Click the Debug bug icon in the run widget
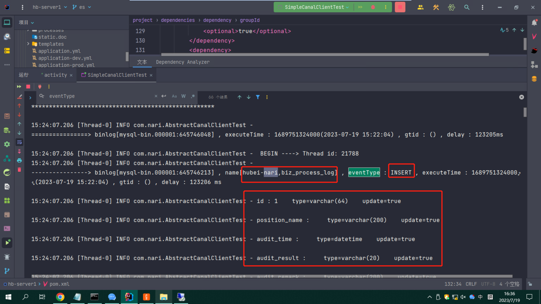The width and height of the screenshot is (541, 304). point(373,7)
